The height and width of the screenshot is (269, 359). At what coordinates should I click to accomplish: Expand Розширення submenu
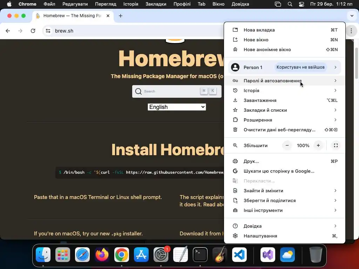(285, 120)
